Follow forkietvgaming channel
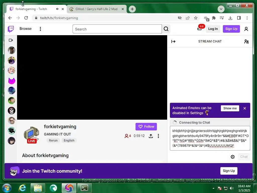Image resolution: width=257 pixels, height=193 pixels. [146, 127]
